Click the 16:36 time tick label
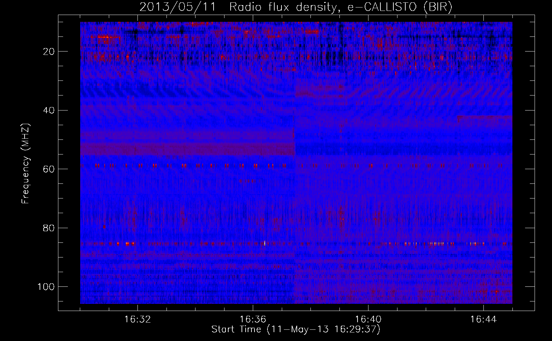 253,320
